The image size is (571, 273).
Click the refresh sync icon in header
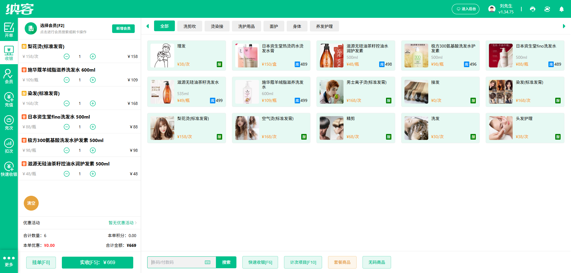tap(547, 9)
